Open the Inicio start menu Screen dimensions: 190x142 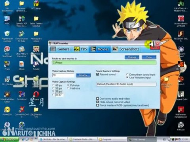(9, 139)
